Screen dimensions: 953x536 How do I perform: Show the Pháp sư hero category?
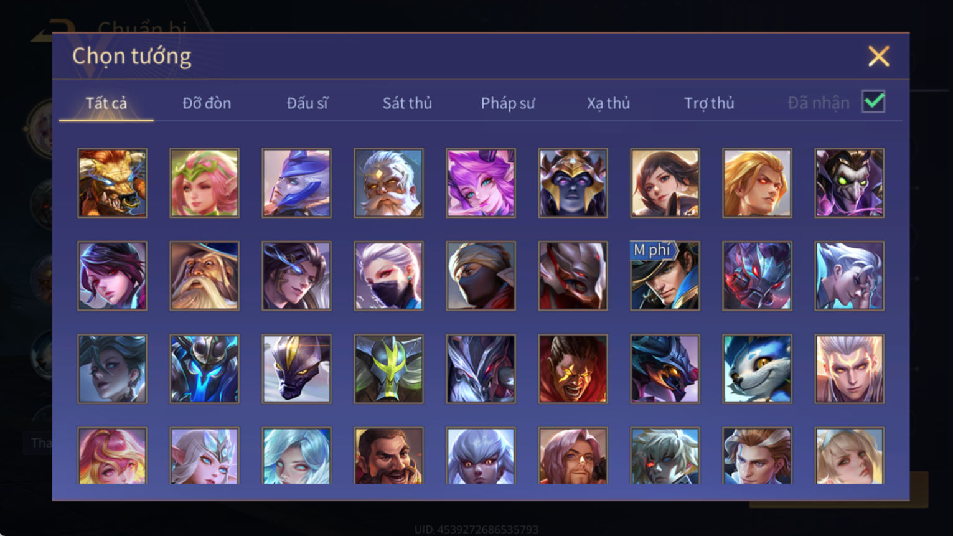point(508,103)
